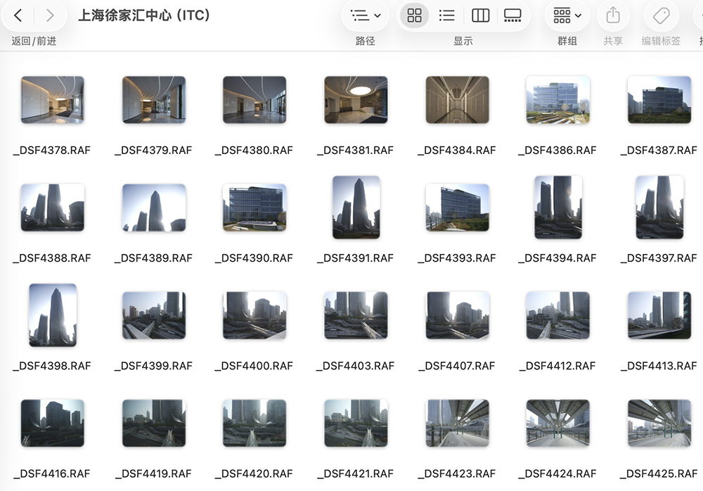Select thumbnail of _DSF4380.RAF
The width and height of the screenshot is (703, 491).
coord(254,100)
